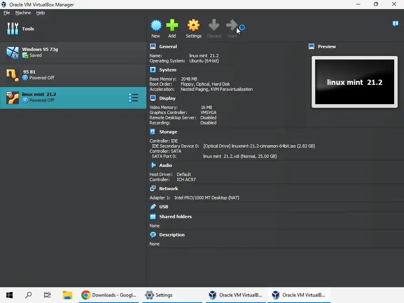Click Operating System Ubuntu (64-bit) value
The width and height of the screenshot is (404, 303).
(x=204, y=61)
